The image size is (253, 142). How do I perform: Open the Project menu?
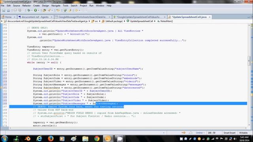pyautogui.click(x=83, y=6)
